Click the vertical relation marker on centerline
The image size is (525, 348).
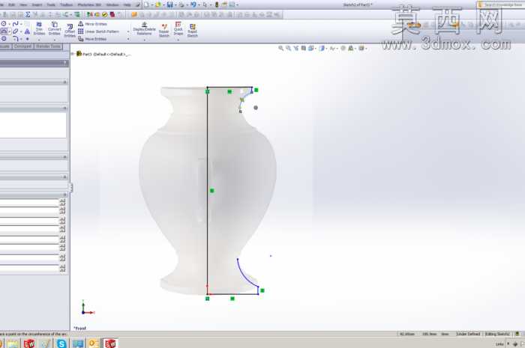tap(211, 191)
